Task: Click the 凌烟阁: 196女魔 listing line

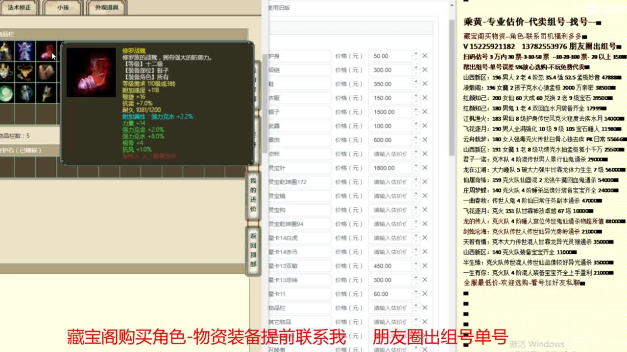Action: (539, 88)
